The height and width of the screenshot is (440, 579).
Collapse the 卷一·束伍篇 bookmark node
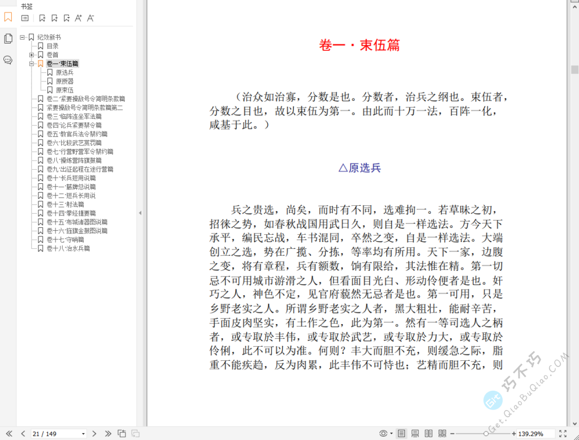pyautogui.click(x=33, y=63)
